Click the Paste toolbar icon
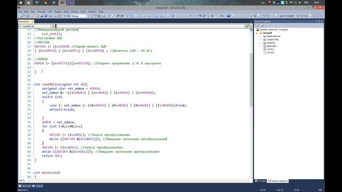The width and height of the screenshot is (342, 192). coord(59,16)
